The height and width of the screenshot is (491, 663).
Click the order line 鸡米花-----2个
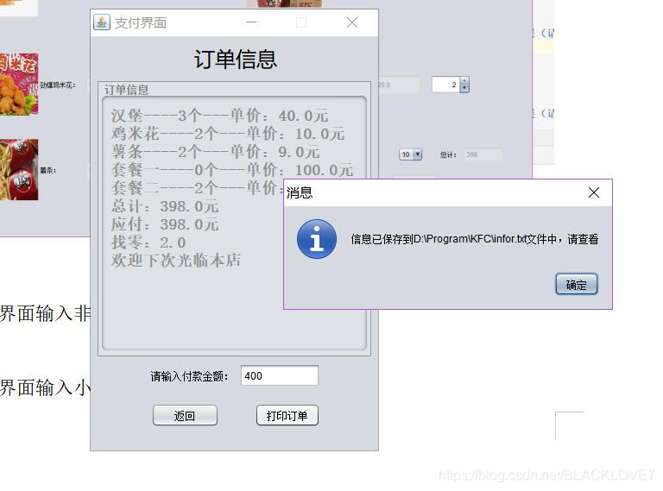pyautogui.click(x=228, y=134)
